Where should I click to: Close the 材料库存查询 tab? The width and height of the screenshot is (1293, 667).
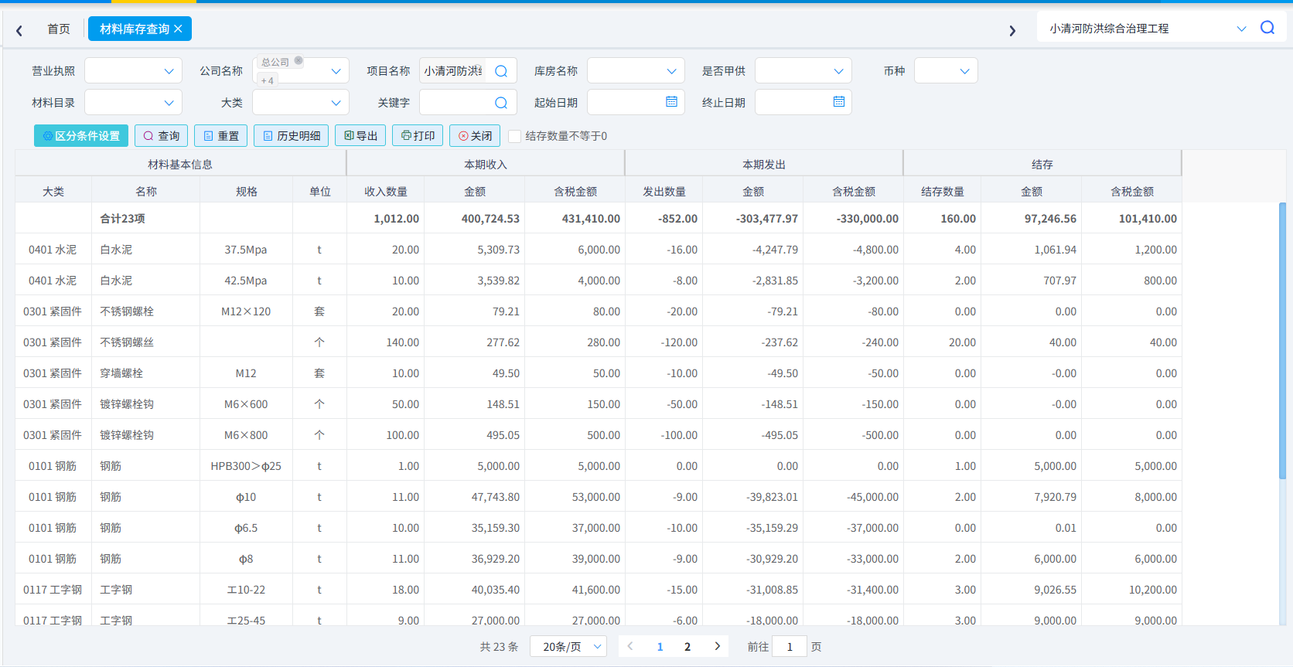[178, 29]
